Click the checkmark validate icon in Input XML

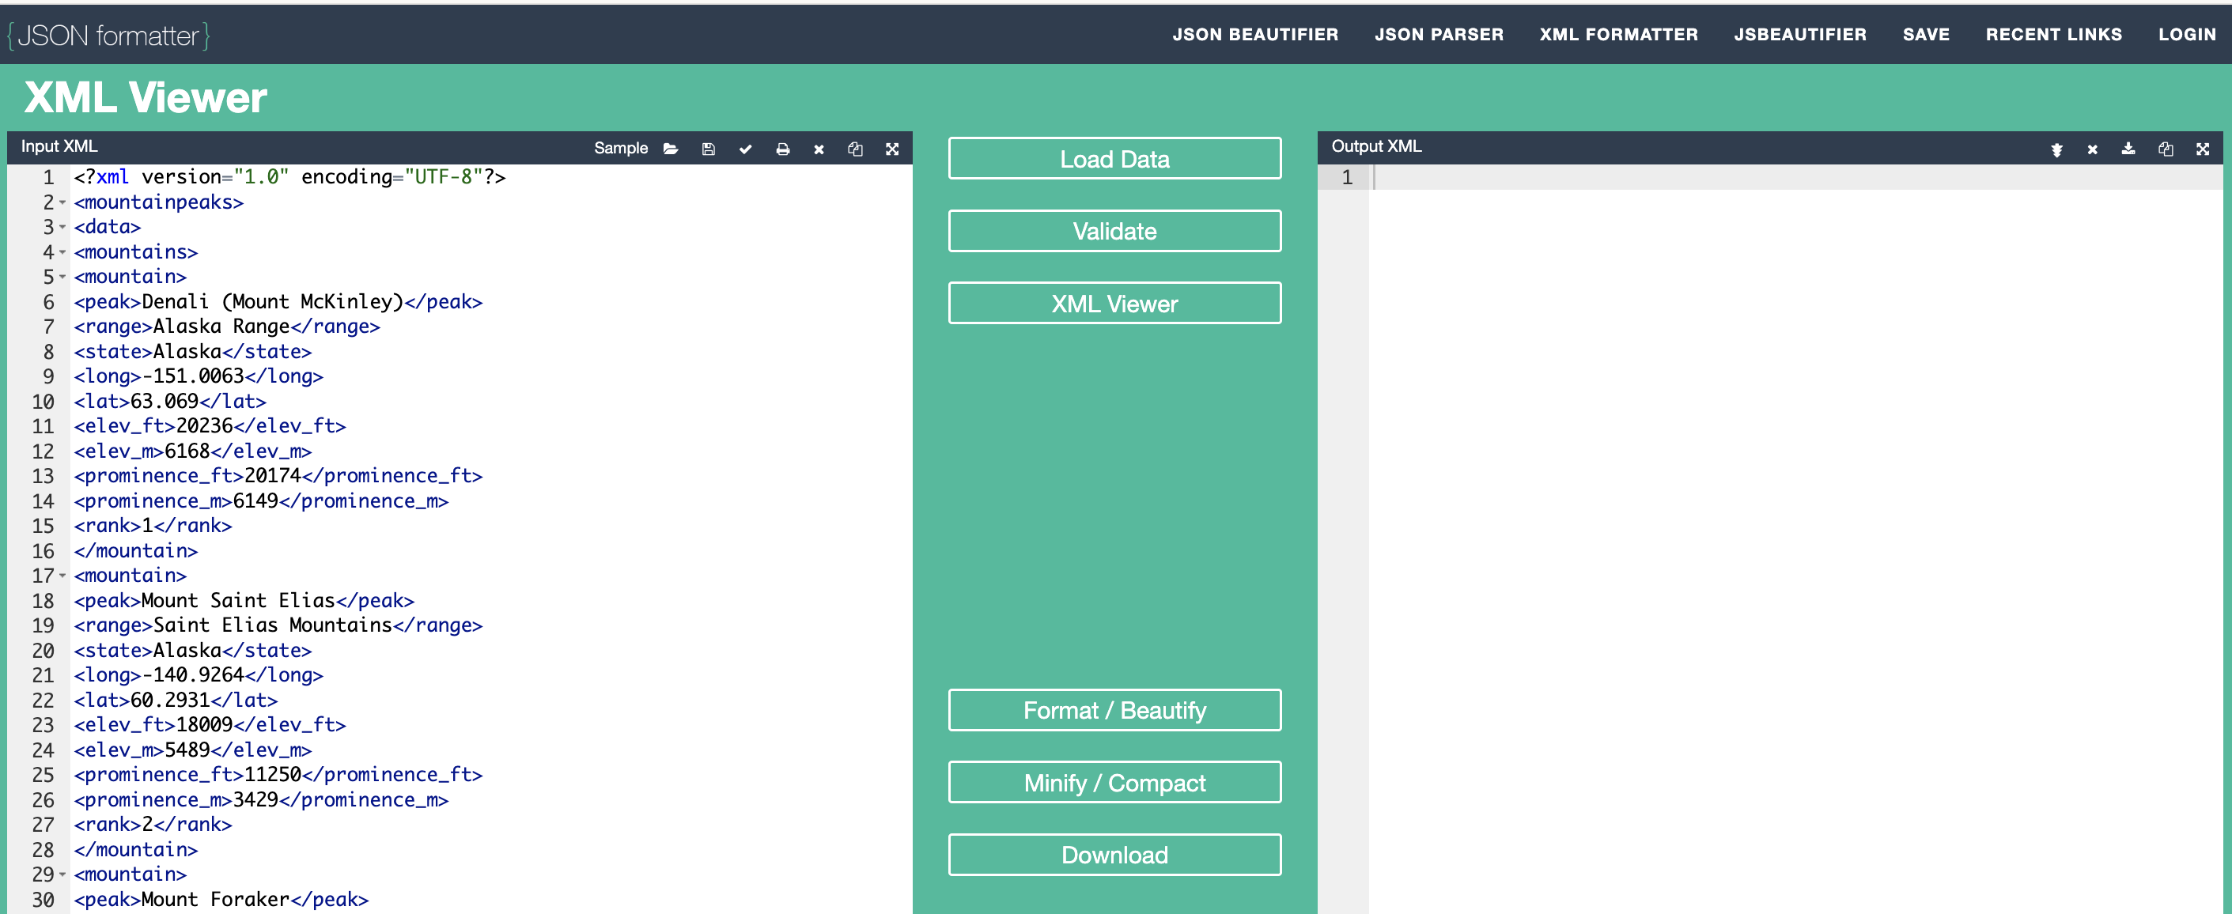pos(745,149)
